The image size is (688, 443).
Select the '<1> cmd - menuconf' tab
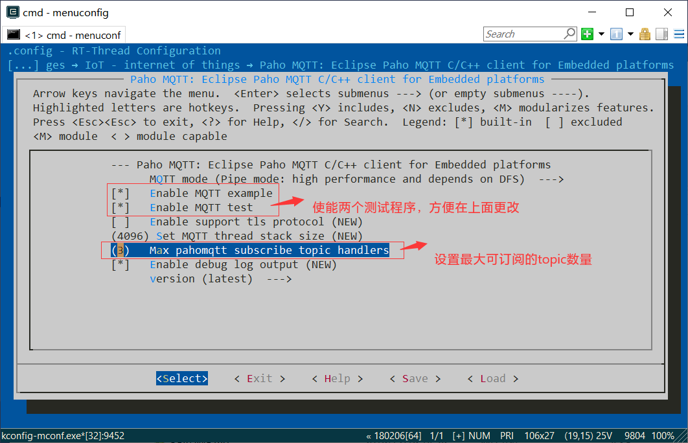[64, 35]
